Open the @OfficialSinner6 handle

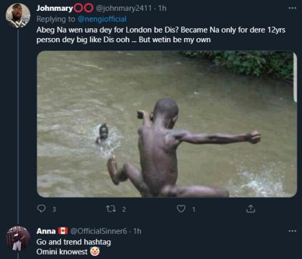(98, 231)
